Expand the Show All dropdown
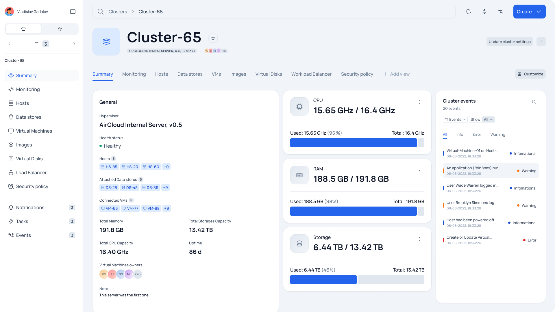 (488, 119)
